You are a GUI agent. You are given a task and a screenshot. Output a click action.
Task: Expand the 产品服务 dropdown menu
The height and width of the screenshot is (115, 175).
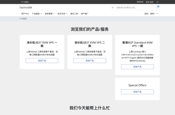[x=37, y=14]
